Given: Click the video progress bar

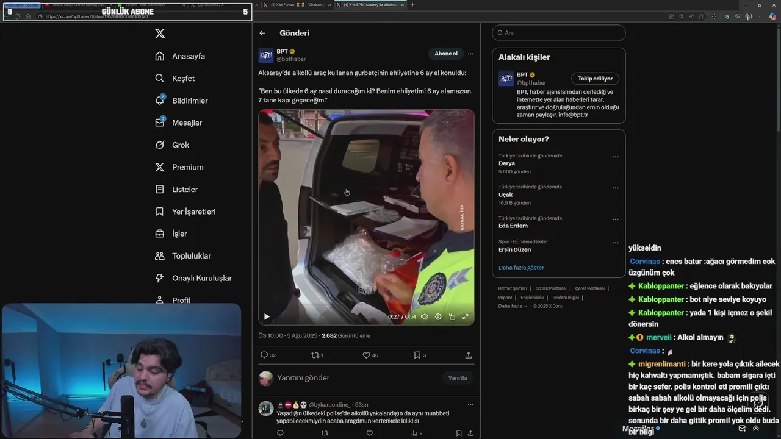Looking at the screenshot, I should 366,305.
